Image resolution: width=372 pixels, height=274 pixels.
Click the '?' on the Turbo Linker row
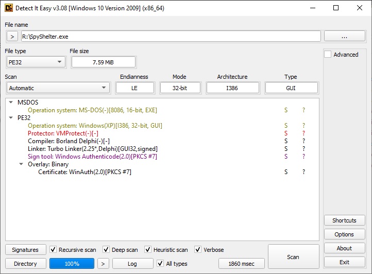click(303, 149)
